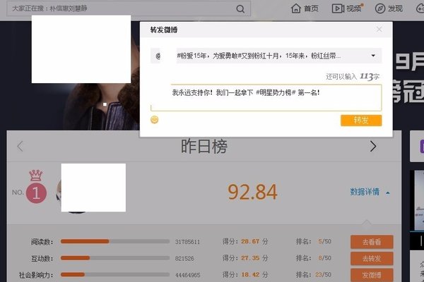This screenshot has width=424, height=282.
Task: Click the 31785611 reading count value
Action: pyautogui.click(x=187, y=242)
